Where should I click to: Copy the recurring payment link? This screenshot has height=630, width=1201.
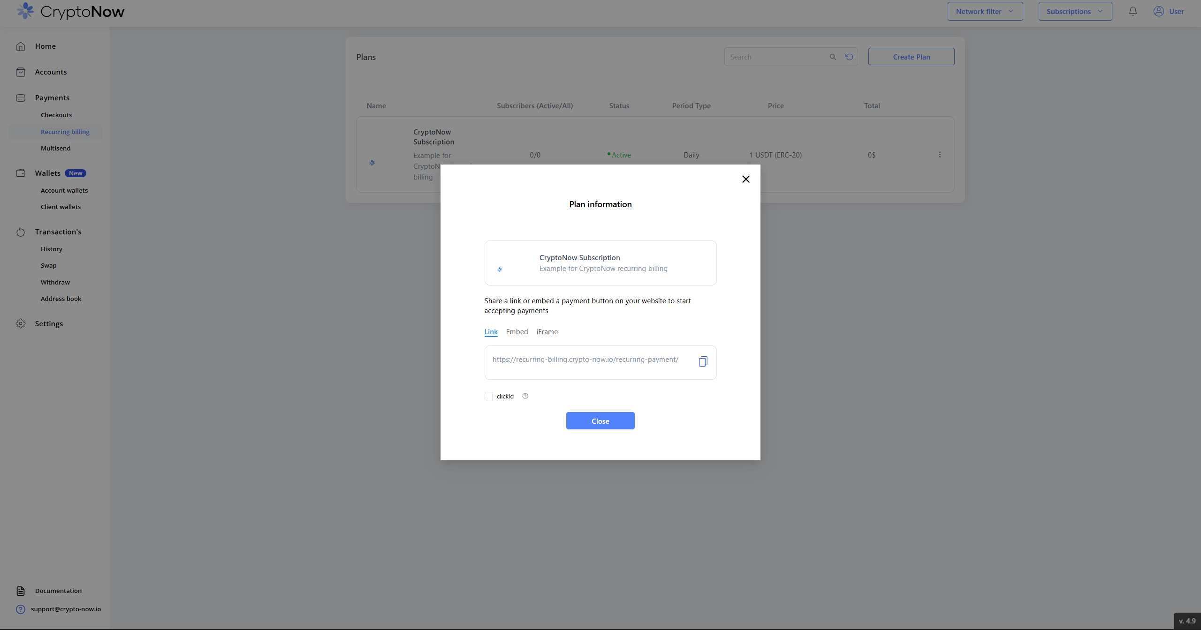[x=703, y=361]
